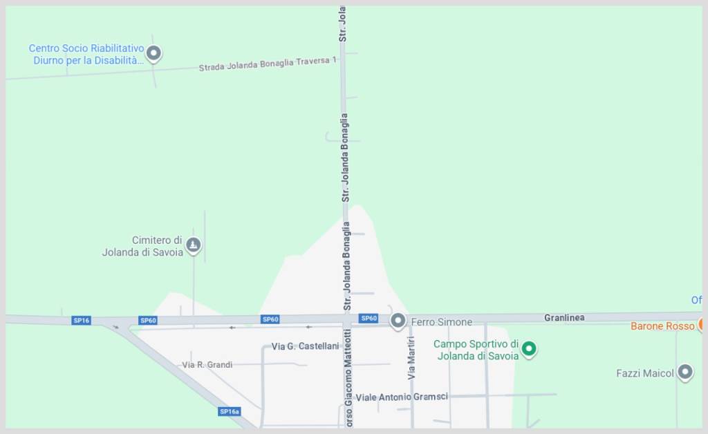
Task: Open the Campo Sportivo green marker
Action: [529, 349]
